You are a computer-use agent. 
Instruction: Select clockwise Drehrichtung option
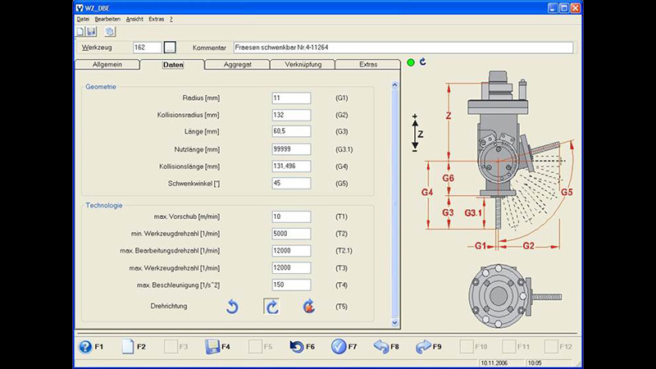tap(271, 307)
